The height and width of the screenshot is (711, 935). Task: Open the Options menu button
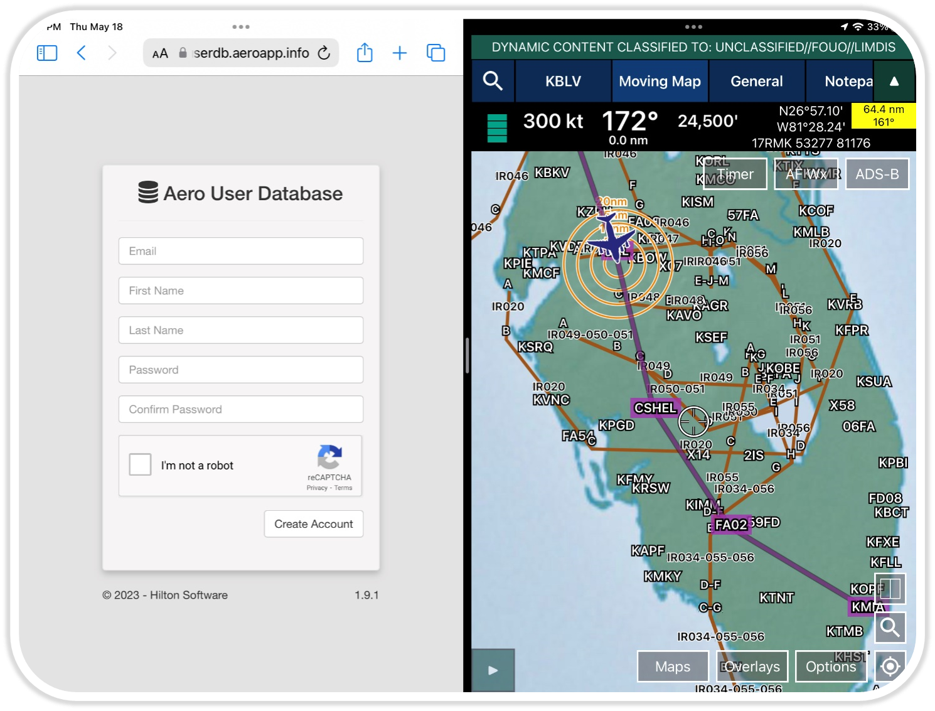click(831, 666)
